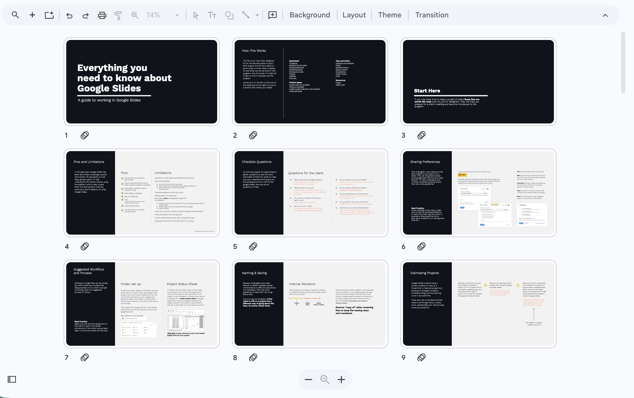
Task: Select the line tool
Action: click(x=246, y=15)
